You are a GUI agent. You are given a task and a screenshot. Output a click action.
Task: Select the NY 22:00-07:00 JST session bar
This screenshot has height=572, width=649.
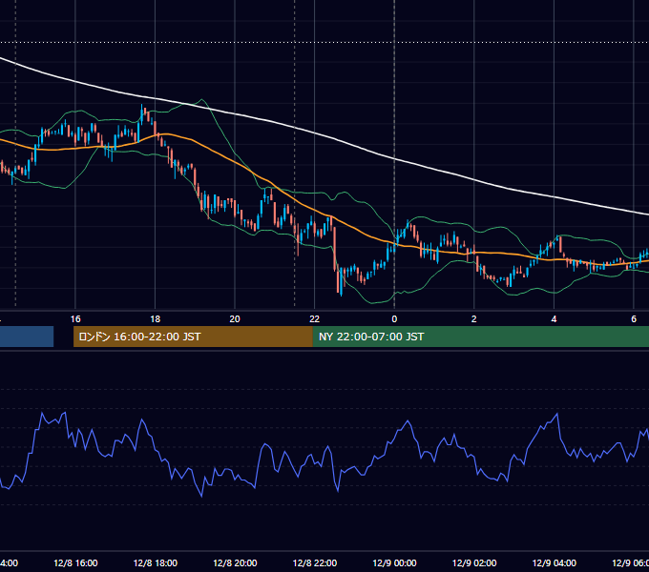480,337
